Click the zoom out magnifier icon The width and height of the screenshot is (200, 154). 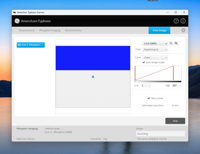(x=171, y=43)
